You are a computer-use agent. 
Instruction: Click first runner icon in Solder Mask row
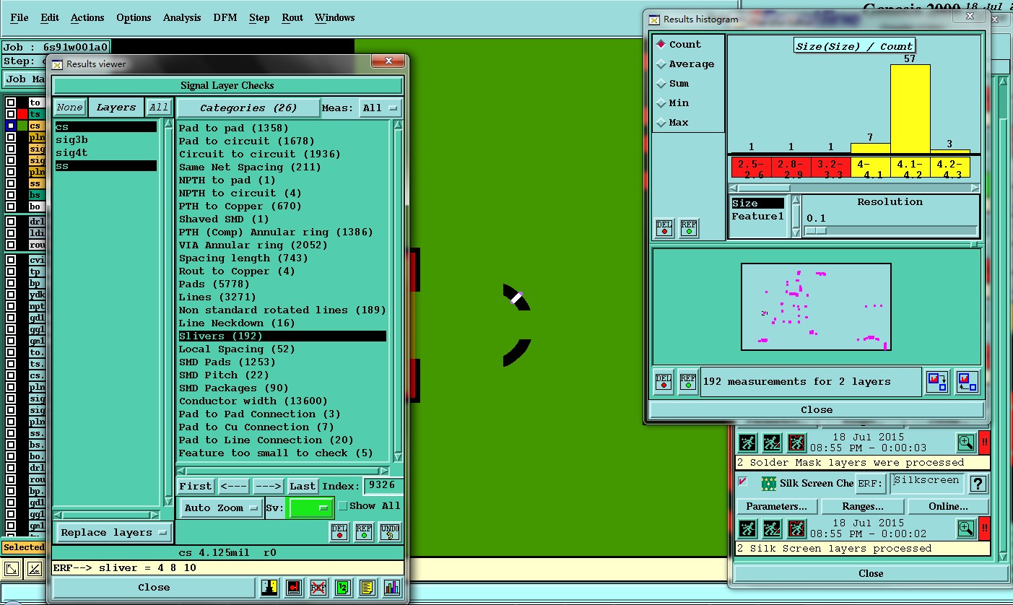pos(747,443)
